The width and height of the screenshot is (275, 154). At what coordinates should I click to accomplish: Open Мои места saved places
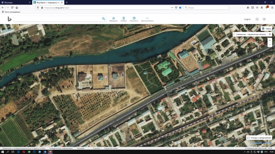pyautogui.click(x=134, y=19)
